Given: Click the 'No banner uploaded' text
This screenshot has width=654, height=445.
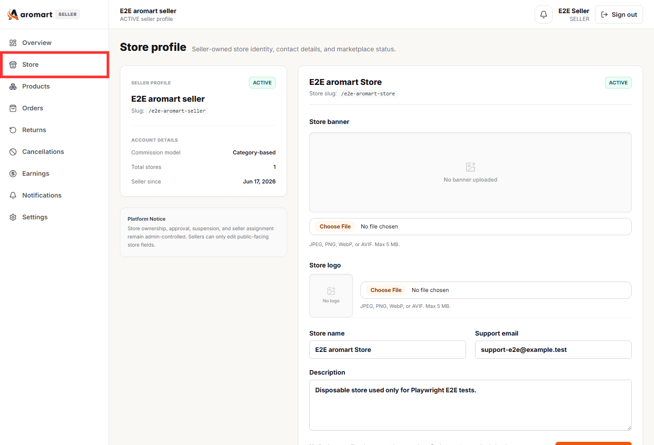Looking at the screenshot, I should (x=471, y=180).
